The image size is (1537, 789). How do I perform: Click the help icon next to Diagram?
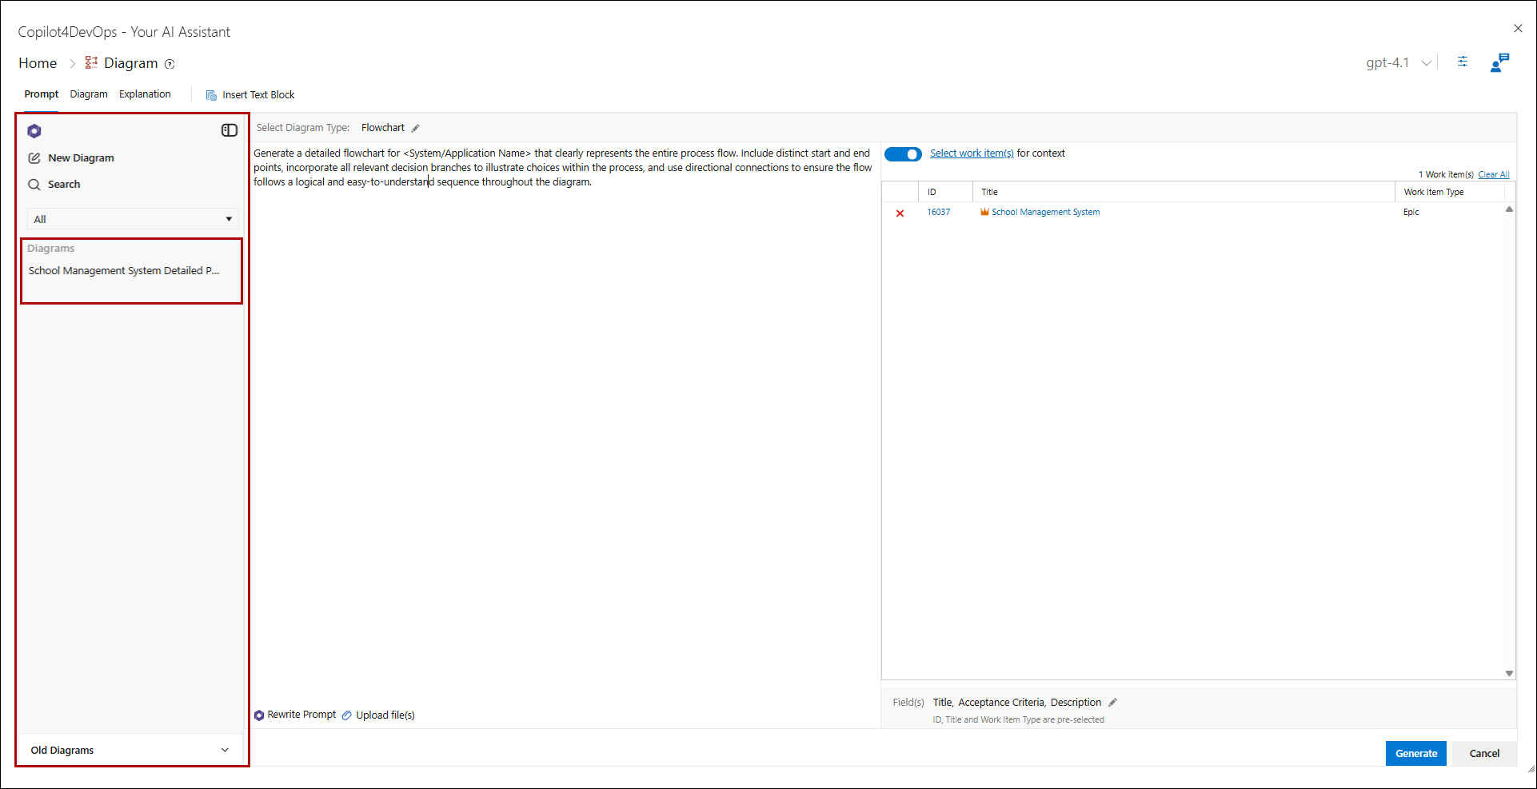click(x=170, y=64)
